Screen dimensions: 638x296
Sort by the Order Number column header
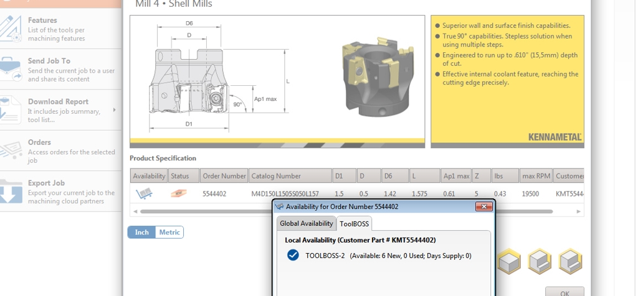tap(224, 176)
